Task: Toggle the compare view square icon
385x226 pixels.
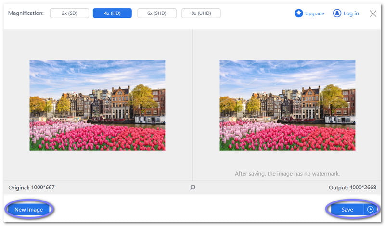Action: pyautogui.click(x=192, y=188)
